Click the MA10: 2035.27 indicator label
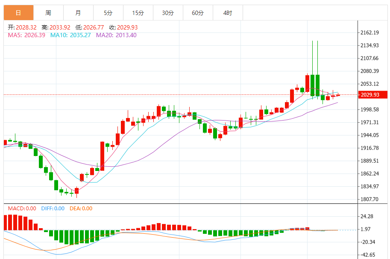The height and width of the screenshot is (259, 390). [70, 35]
